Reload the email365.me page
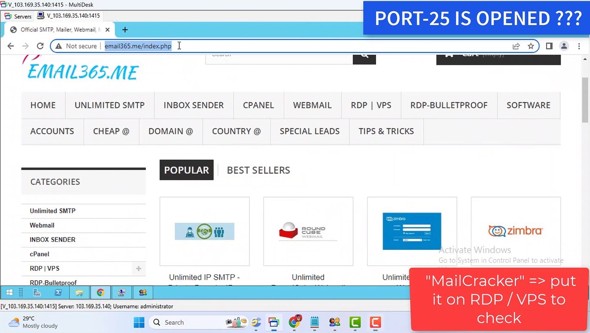 point(40,46)
